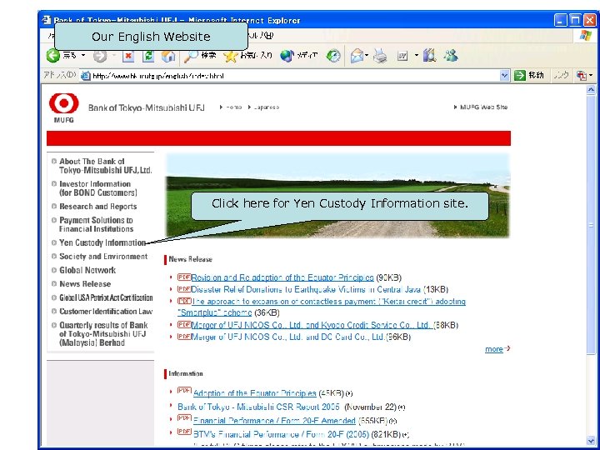This screenshot has width=600, height=450.
Task: Click the countryside road banner image
Action: pyautogui.click(x=337, y=196)
